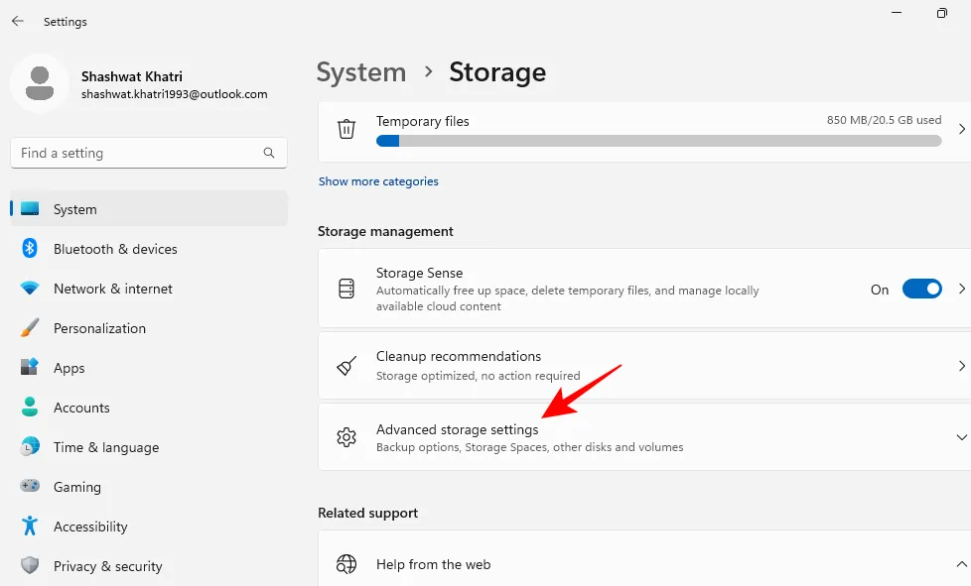The image size is (971, 586).
Task: Click the Personalization paintbrush icon
Action: point(30,327)
